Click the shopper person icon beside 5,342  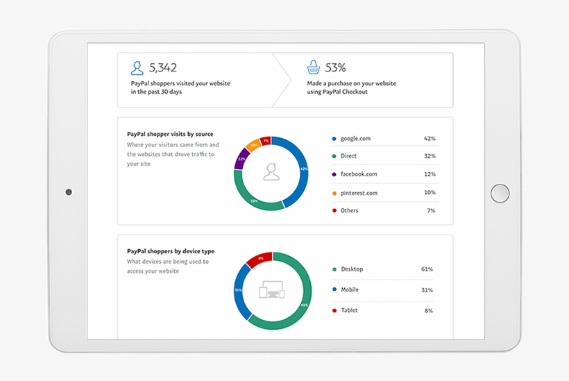(137, 68)
